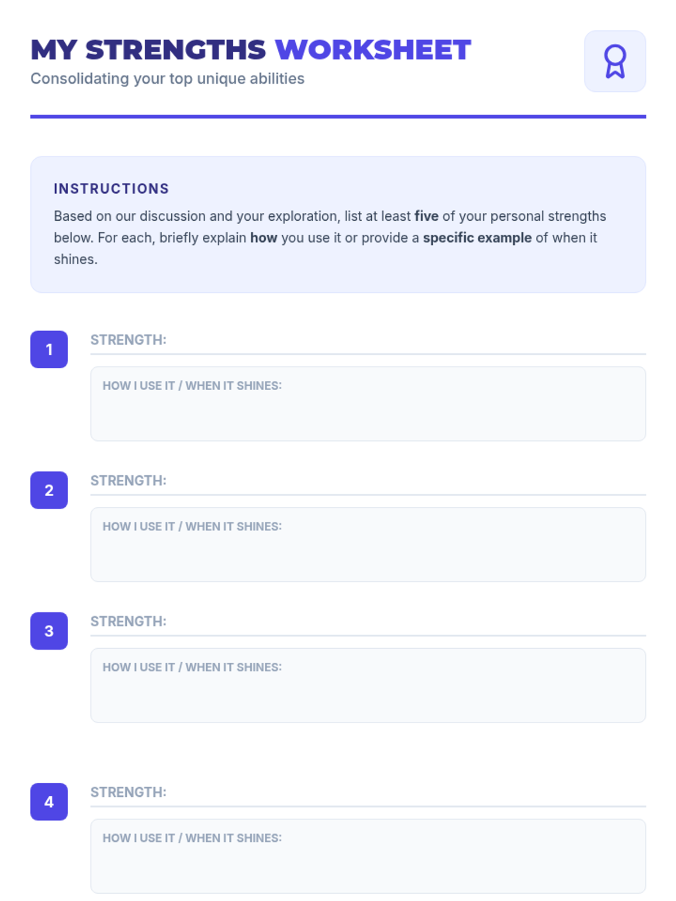Screen dimensions: 676x901
Task: Click the bold word 'how' in instructions
Action: tap(264, 238)
